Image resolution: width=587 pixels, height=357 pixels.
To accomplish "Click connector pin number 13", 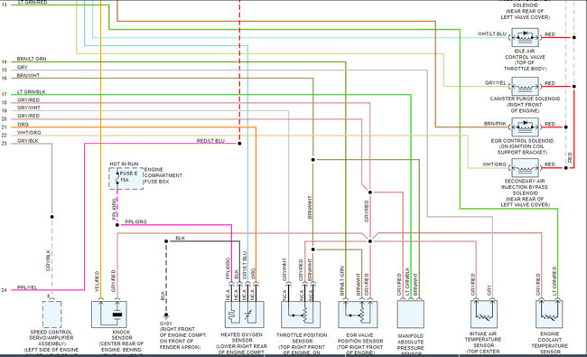I will tap(4, 5).
